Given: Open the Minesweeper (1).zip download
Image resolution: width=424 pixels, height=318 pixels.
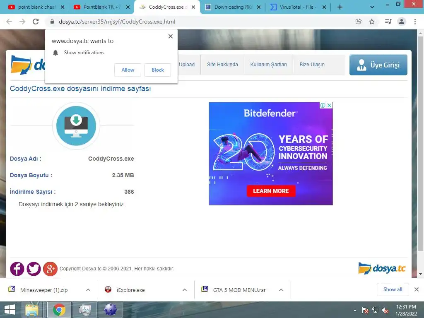Looking at the screenshot, I should 44,290.
